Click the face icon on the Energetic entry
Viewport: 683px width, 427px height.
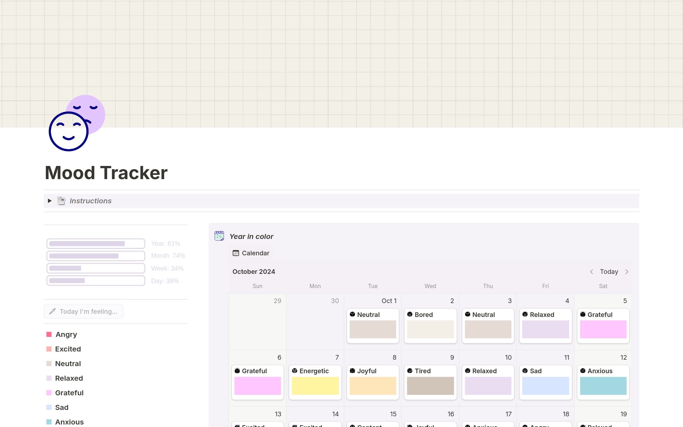295,371
